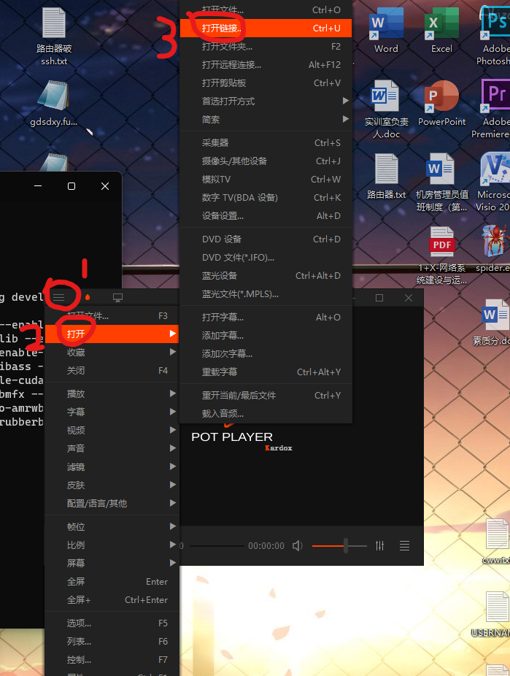Open the equalizer control panel icon

pyautogui.click(x=379, y=546)
